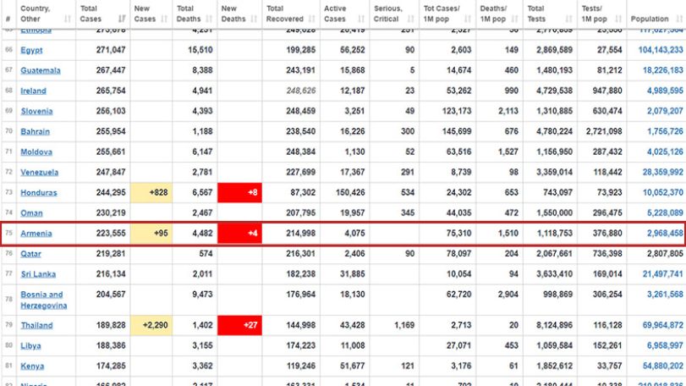Click the Deaths/1M pop column header
The width and height of the screenshot is (686, 386).
tap(499, 14)
